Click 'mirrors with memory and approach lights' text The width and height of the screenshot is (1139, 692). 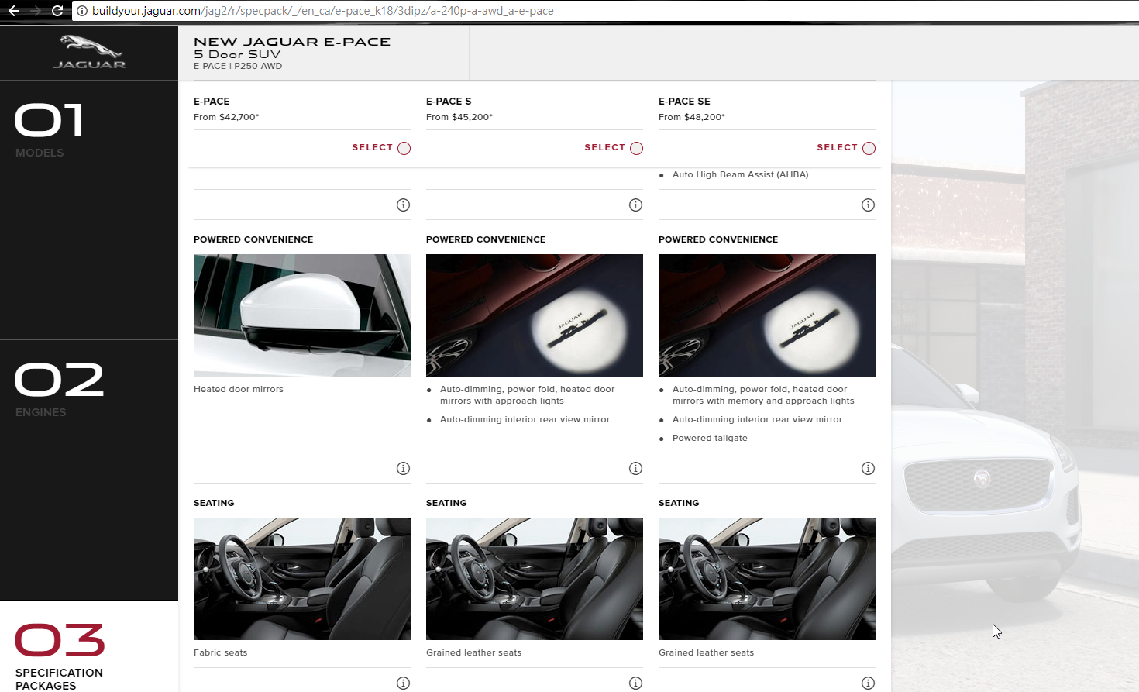point(763,401)
